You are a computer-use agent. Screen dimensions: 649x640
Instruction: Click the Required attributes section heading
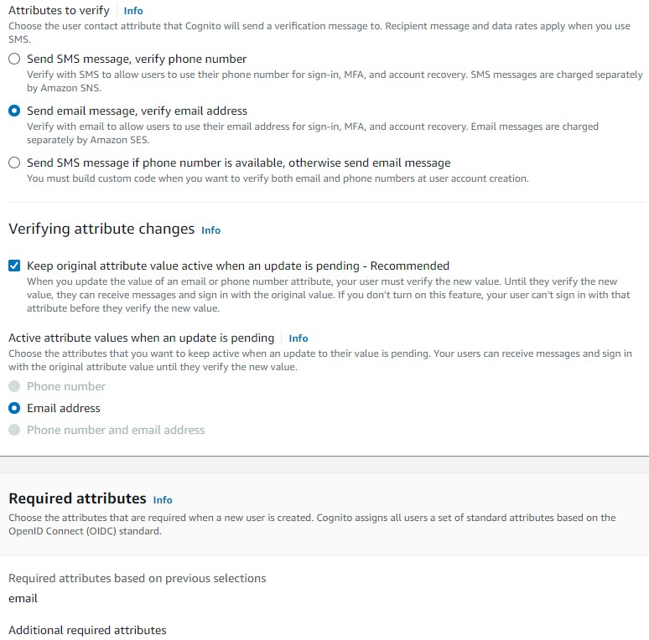(x=77, y=498)
